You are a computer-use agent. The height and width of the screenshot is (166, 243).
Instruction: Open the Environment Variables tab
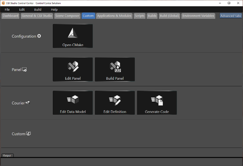tap(198, 16)
